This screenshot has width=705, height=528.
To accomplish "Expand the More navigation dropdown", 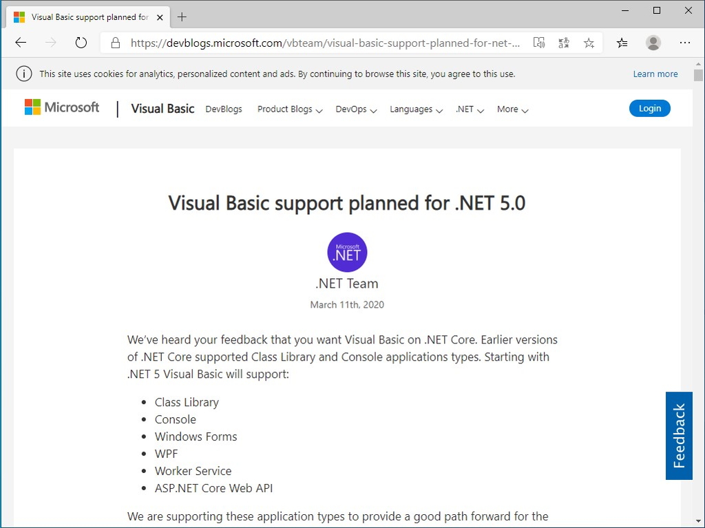I will [x=512, y=109].
